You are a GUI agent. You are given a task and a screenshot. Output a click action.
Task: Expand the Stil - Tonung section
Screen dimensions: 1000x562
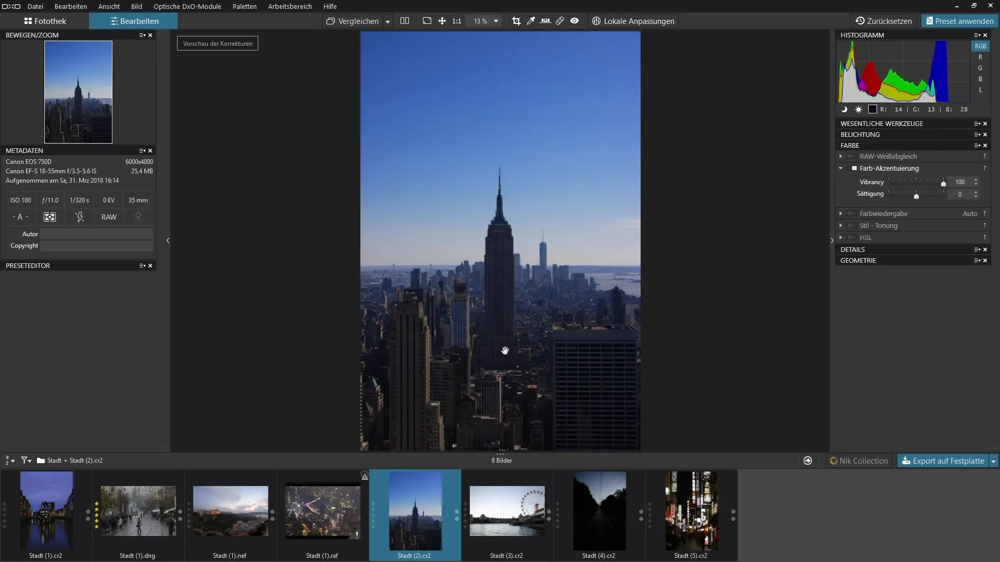pos(840,226)
